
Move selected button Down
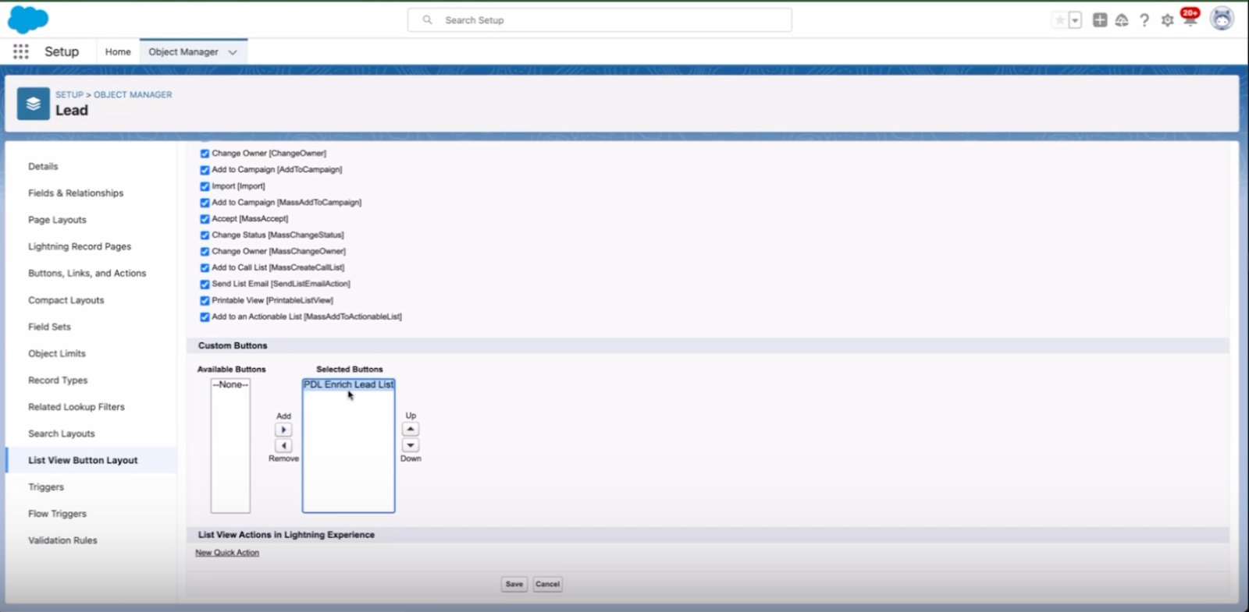[411, 445]
